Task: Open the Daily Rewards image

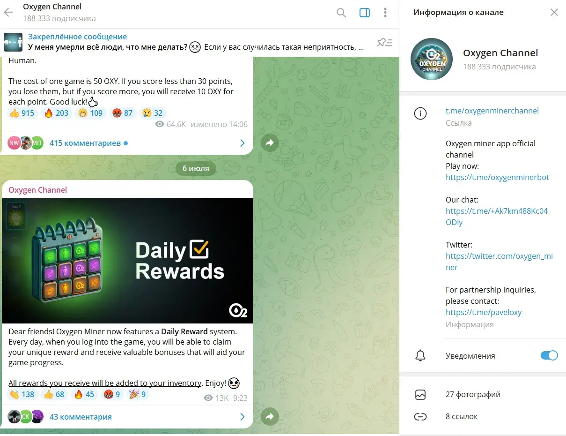Action: point(127,261)
